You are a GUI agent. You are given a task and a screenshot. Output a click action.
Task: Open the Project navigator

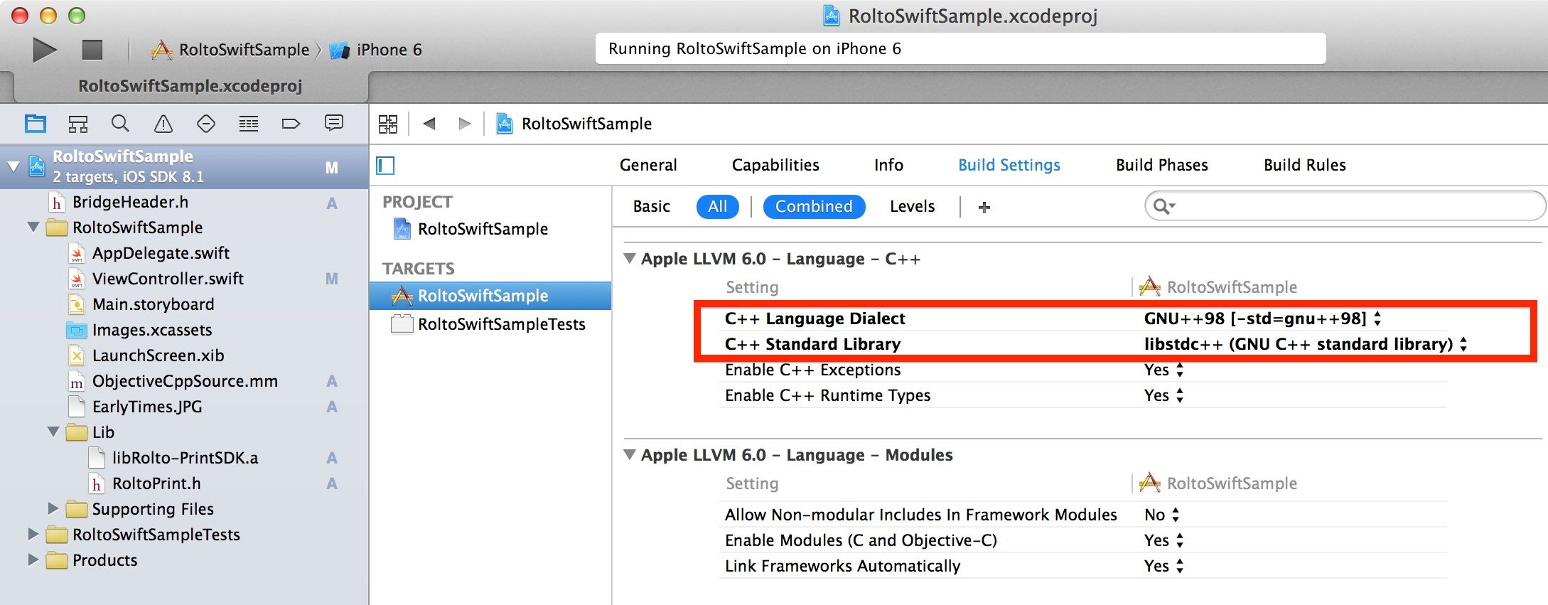(x=36, y=124)
